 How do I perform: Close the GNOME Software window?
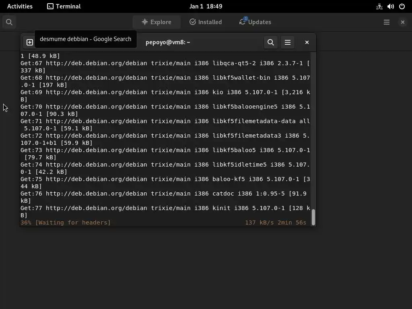[x=402, y=22]
